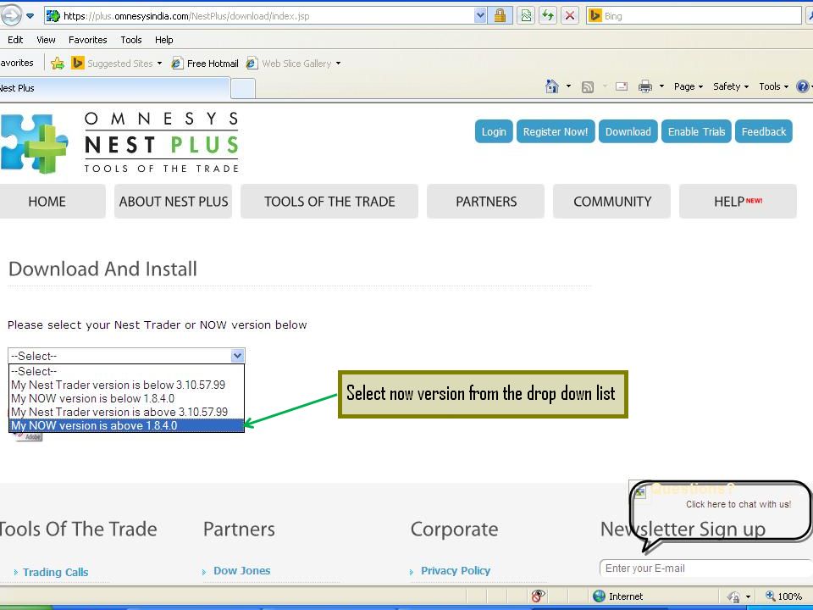Click the Login button
This screenshot has height=610, width=813.
494,132
